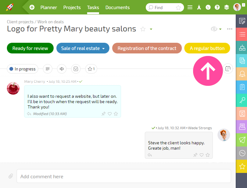Pin Wade Strongs' comment
The width and height of the screenshot is (247, 188).
click(195, 155)
